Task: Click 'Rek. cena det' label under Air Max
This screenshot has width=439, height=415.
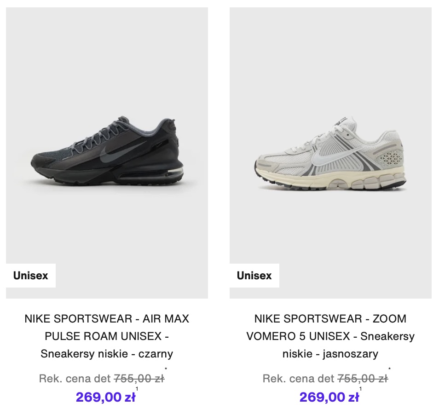Action: [x=75, y=379]
